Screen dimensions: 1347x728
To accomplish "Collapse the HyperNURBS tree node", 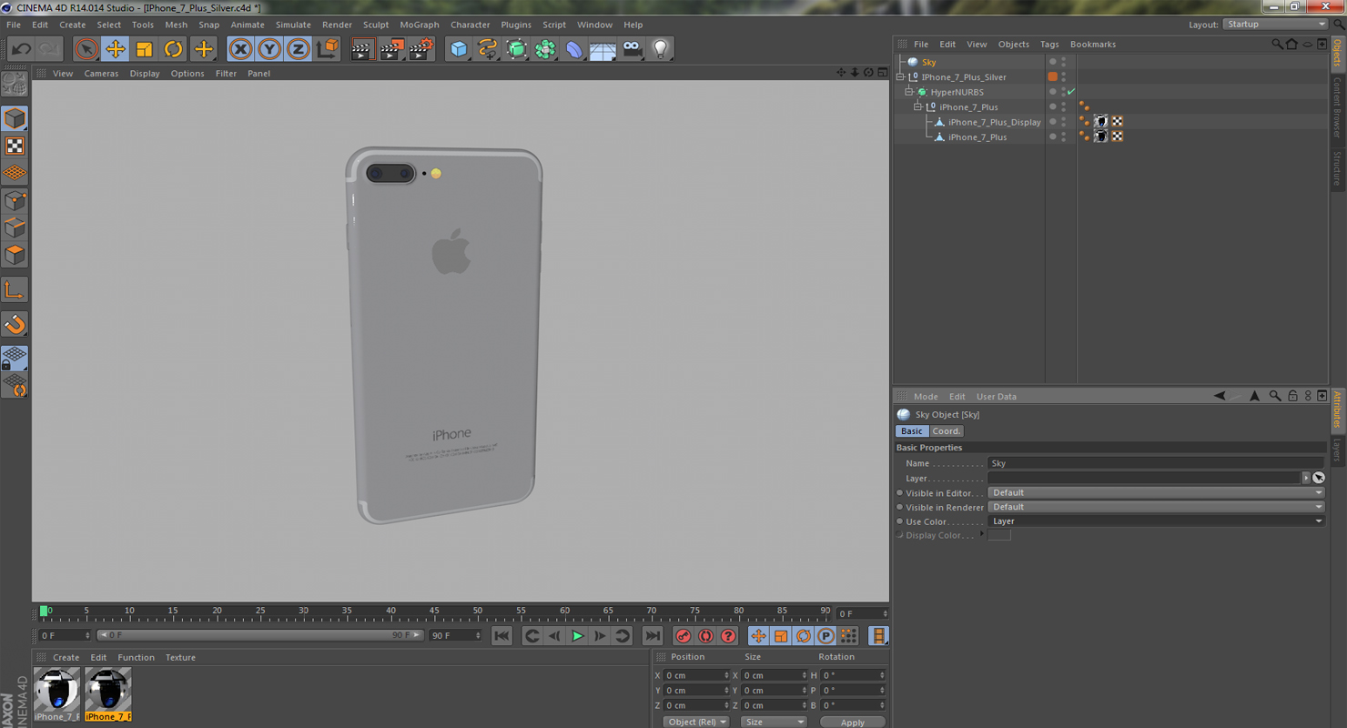I will click(909, 92).
